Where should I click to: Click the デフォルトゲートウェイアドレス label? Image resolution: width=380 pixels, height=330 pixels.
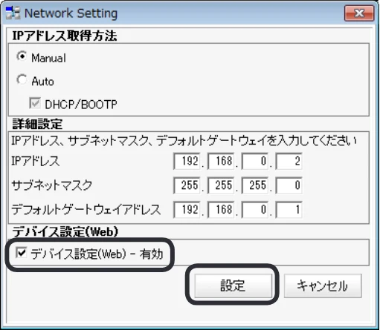86,210
